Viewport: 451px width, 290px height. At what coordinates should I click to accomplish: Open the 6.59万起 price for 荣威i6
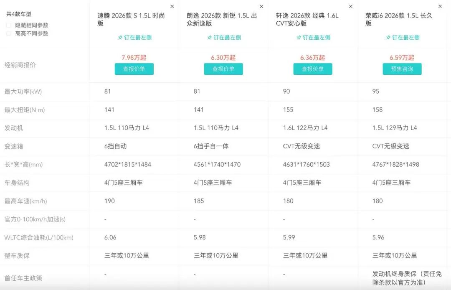tap(402, 58)
